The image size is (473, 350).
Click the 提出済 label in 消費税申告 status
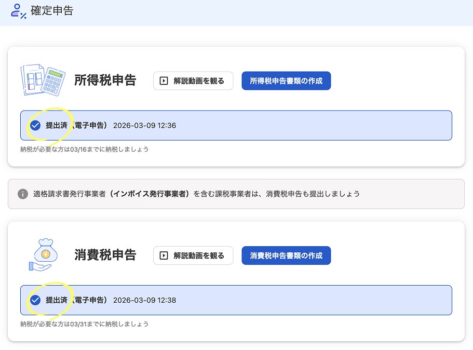(x=57, y=300)
